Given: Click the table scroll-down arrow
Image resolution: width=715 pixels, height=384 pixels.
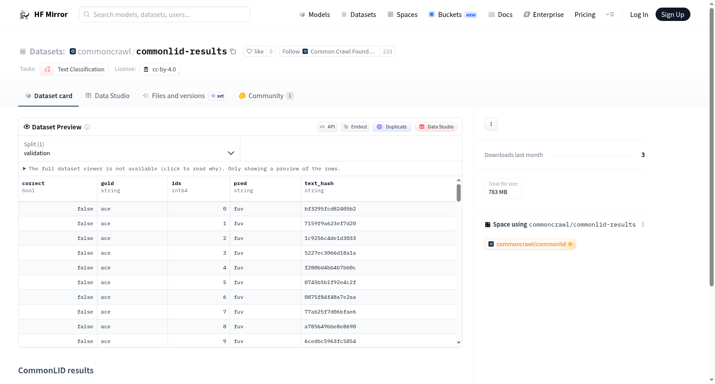Looking at the screenshot, I should [458, 343].
